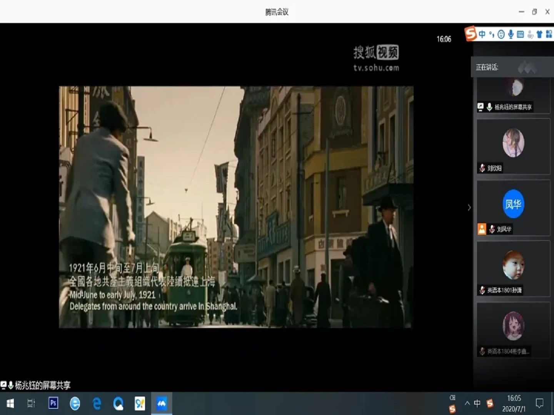Minimize the 腾讯会议 window

[x=521, y=12]
